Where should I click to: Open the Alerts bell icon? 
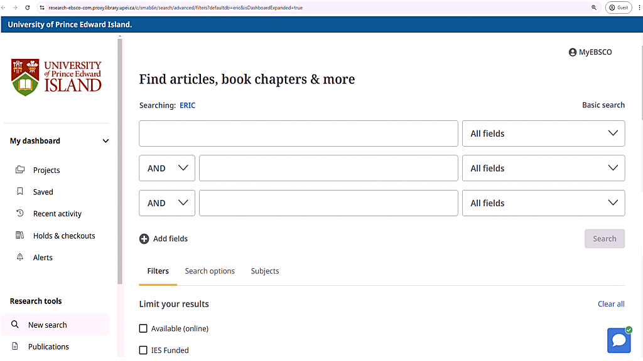pyautogui.click(x=20, y=258)
